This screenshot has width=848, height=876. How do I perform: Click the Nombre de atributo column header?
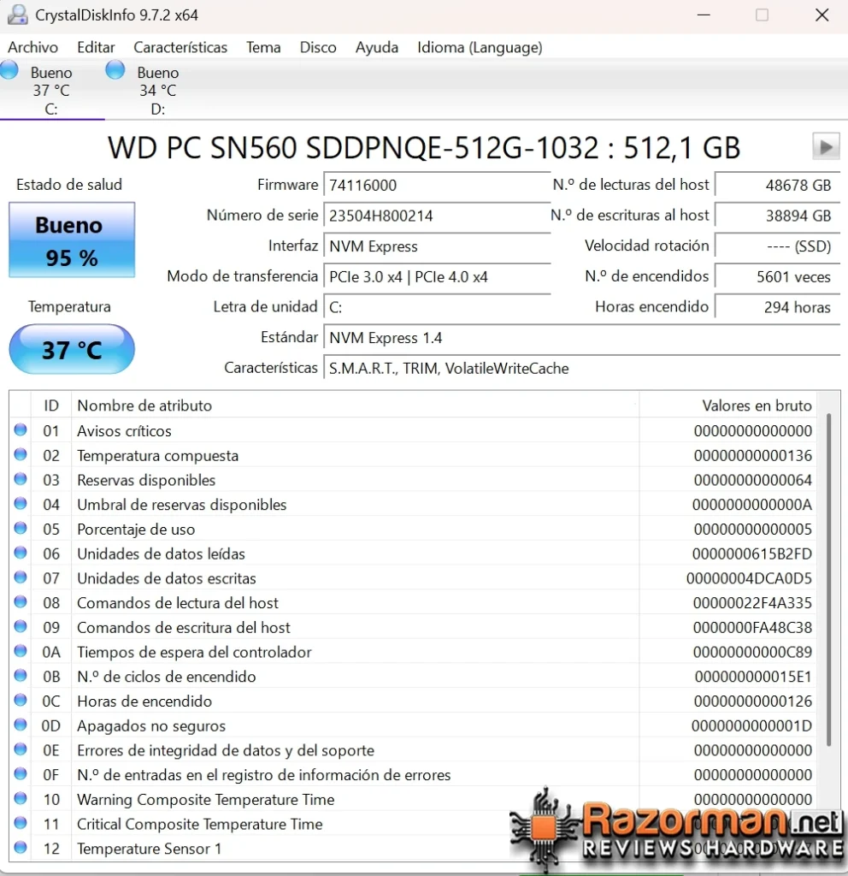[x=355, y=405]
